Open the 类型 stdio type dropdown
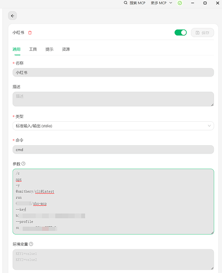 (113, 126)
